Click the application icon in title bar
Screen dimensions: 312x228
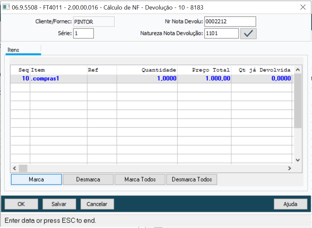pyautogui.click(x=6, y=7)
